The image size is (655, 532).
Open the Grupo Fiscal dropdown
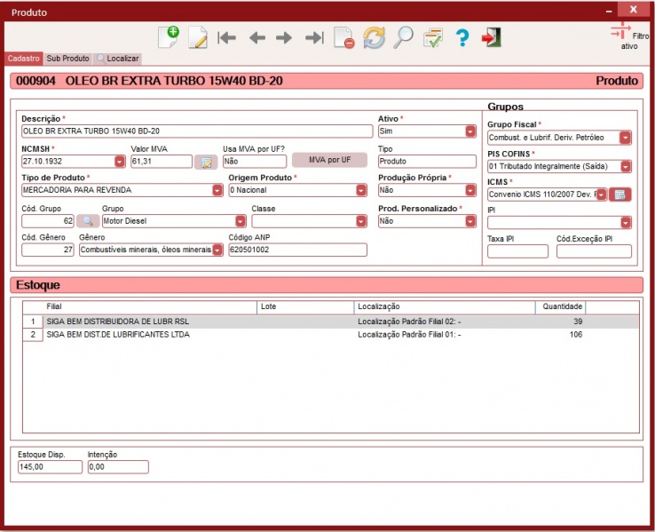[626, 138]
